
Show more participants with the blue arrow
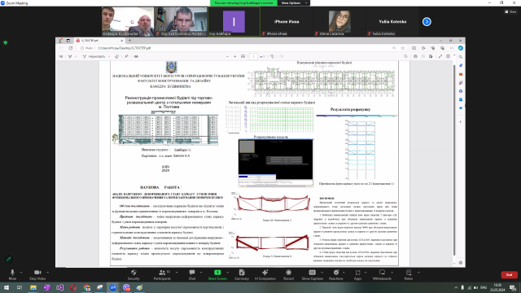(427, 22)
